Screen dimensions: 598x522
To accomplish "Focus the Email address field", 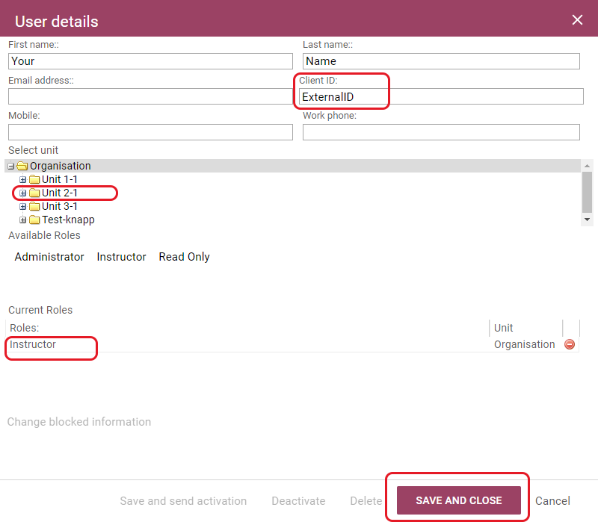I will (149, 96).
